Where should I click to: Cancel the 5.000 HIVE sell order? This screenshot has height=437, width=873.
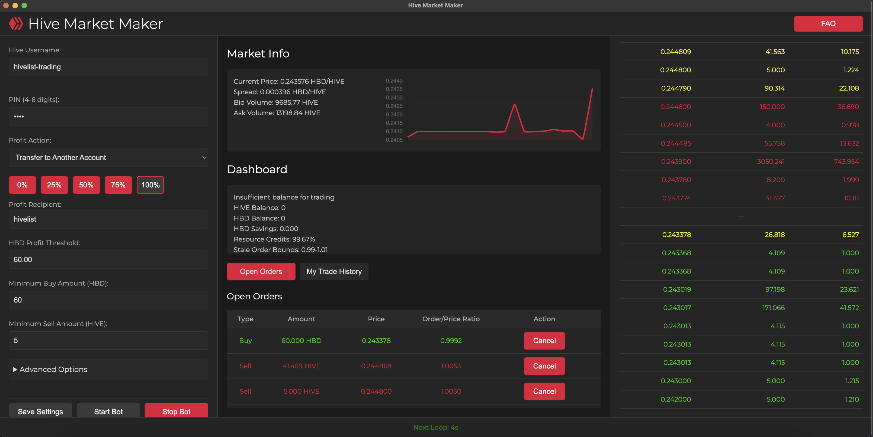click(544, 392)
